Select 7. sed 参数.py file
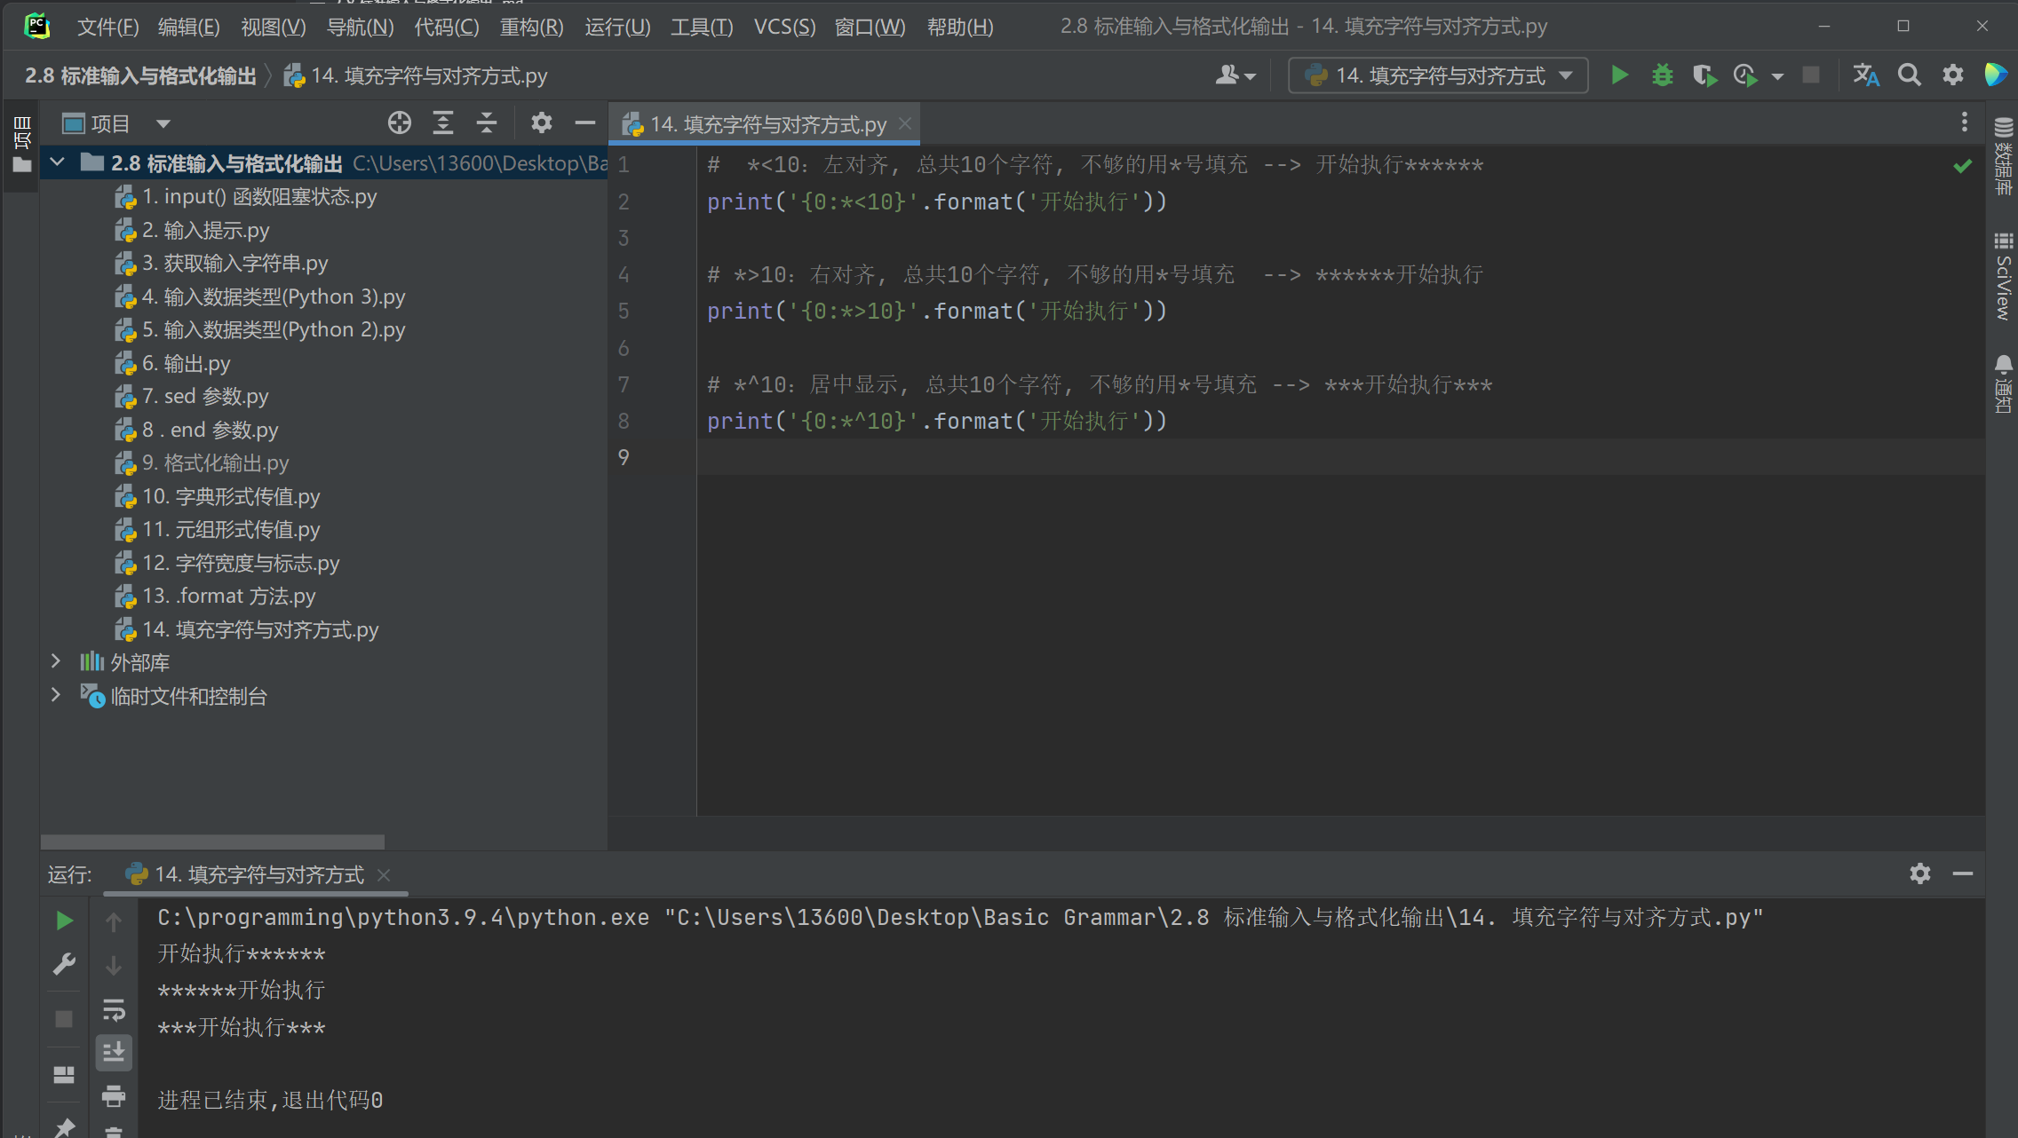Viewport: 2018px width, 1138px height. click(x=192, y=396)
